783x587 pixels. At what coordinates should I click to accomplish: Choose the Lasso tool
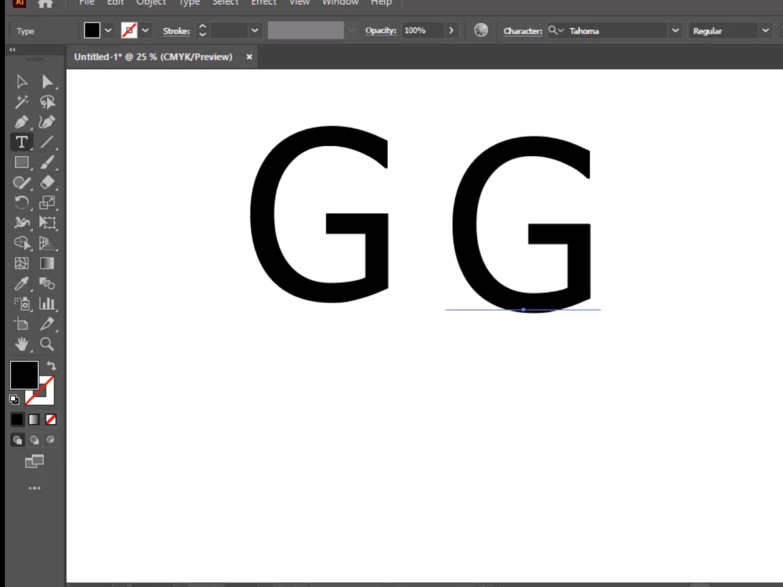47,102
